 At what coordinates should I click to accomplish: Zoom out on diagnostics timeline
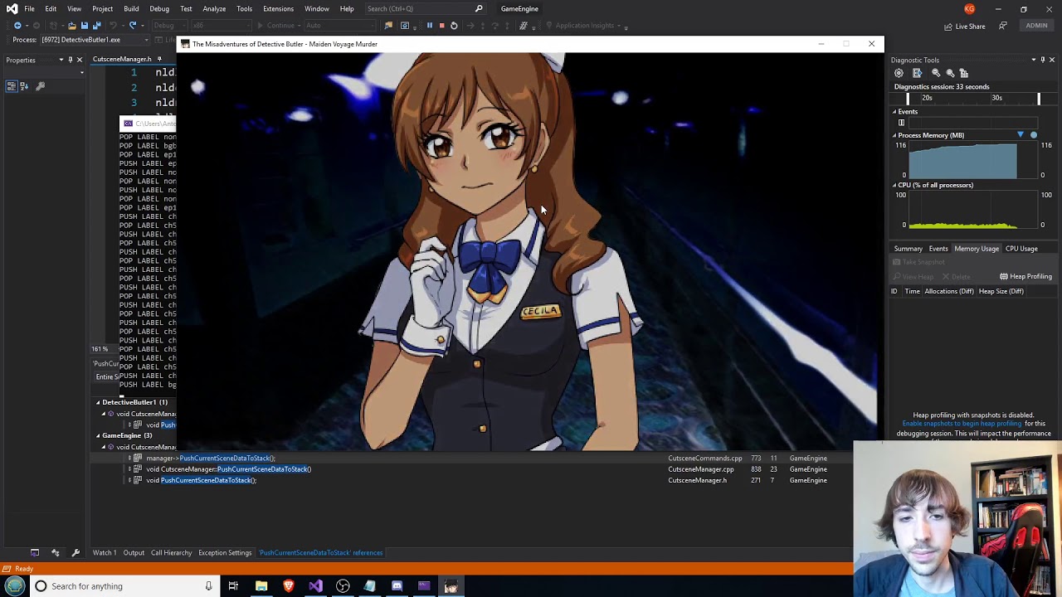click(x=950, y=73)
